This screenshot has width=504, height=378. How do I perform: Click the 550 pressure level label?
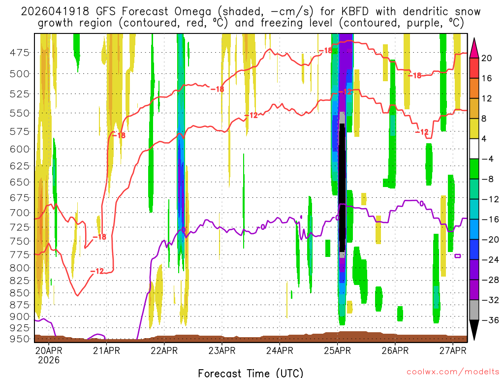tap(20, 113)
